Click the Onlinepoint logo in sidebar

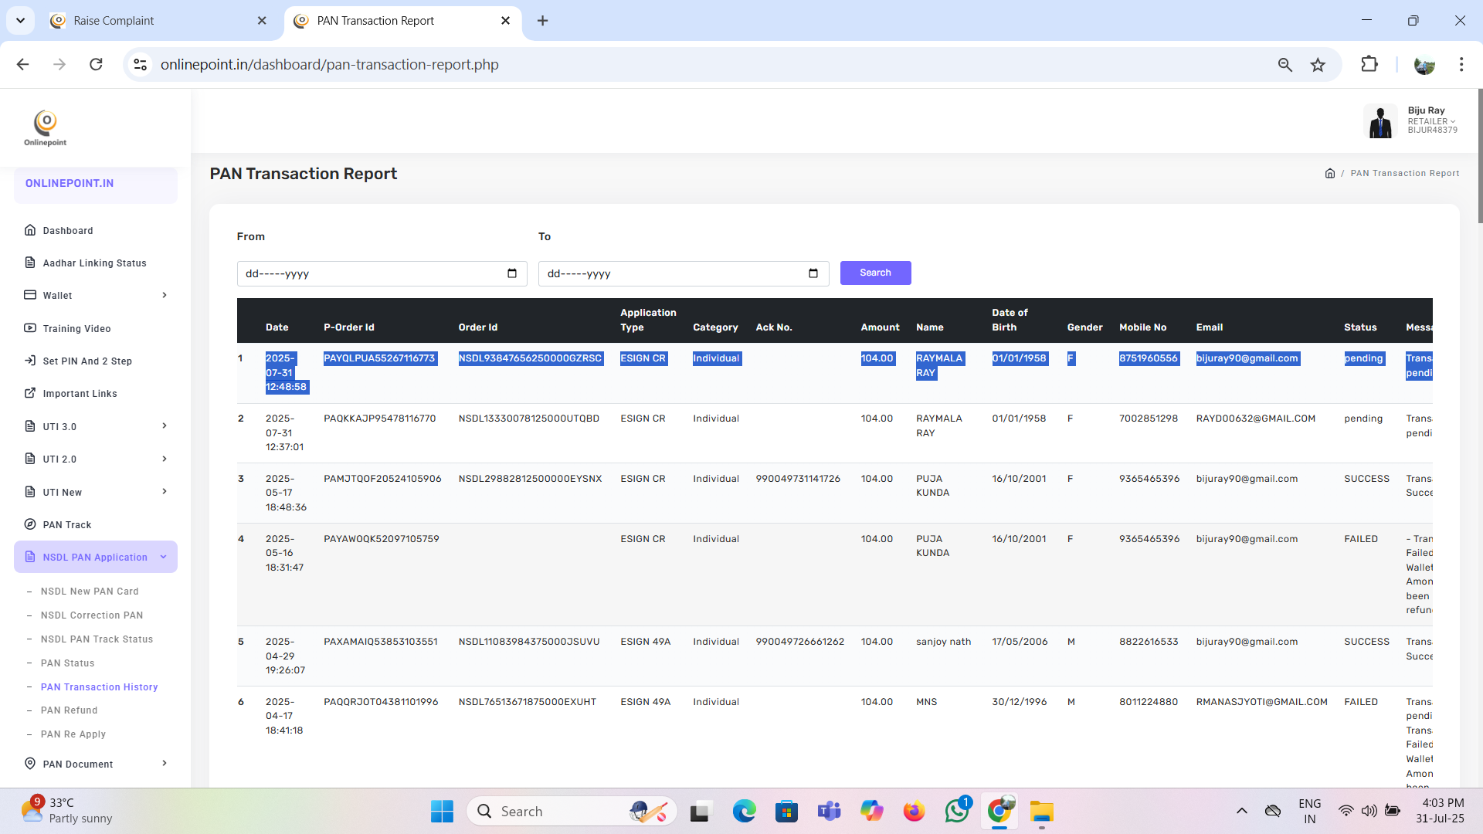tap(46, 128)
